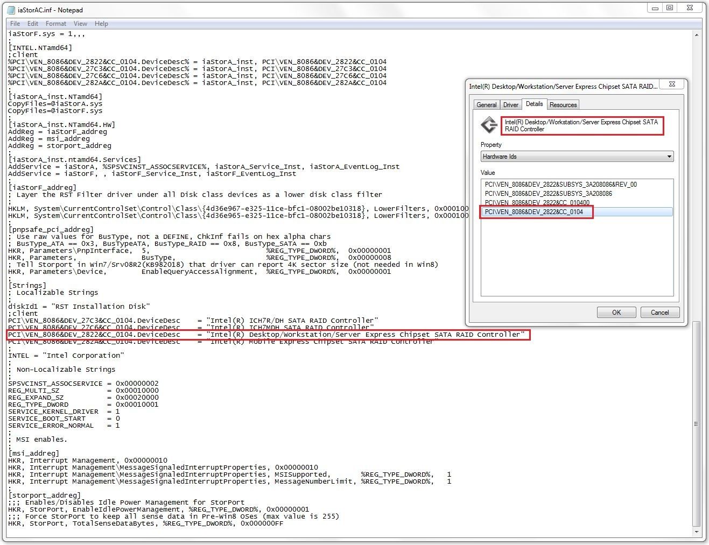The width and height of the screenshot is (709, 545).
Task: Switch to the Resources tab
Action: pyautogui.click(x=563, y=105)
